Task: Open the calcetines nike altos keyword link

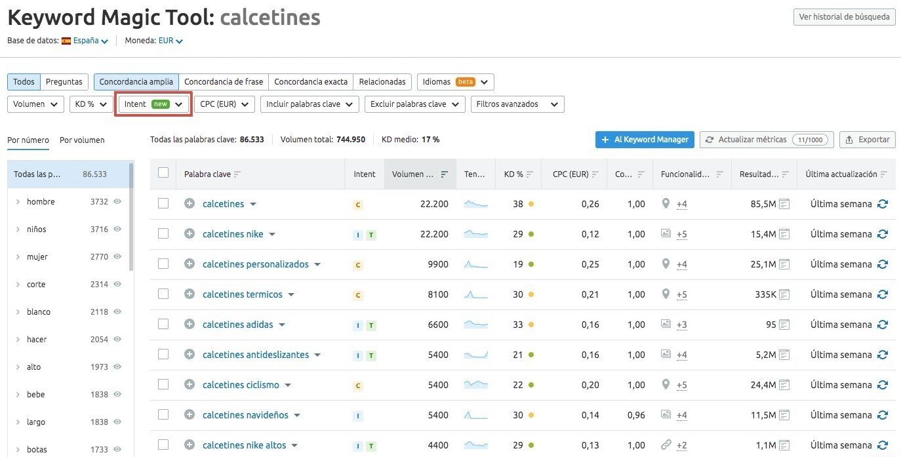Action: (244, 445)
